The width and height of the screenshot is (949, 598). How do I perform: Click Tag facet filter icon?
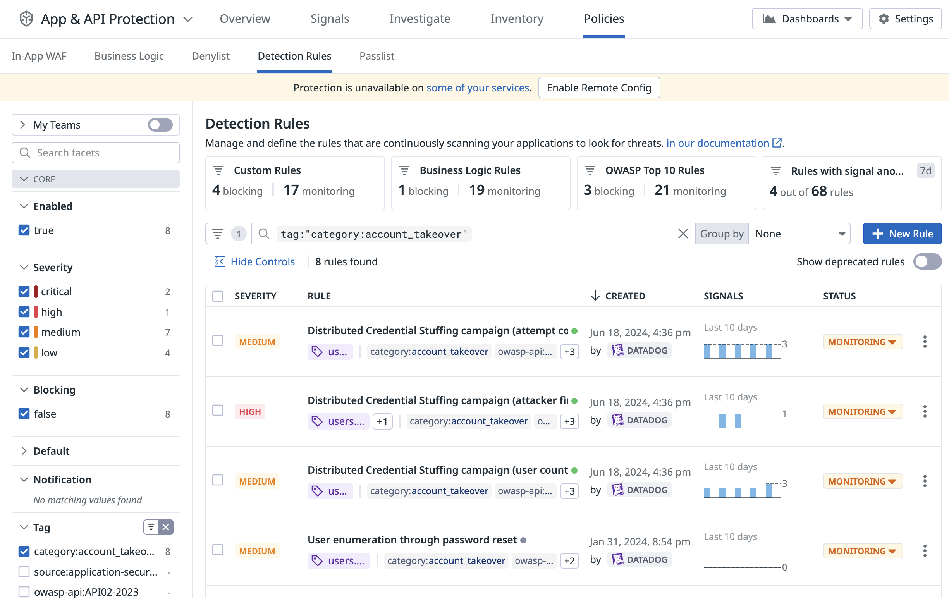pyautogui.click(x=151, y=527)
